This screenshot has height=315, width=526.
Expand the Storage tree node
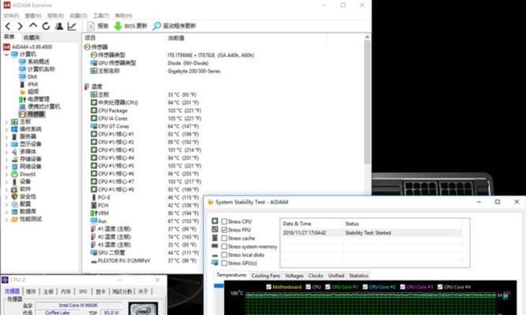(6, 159)
